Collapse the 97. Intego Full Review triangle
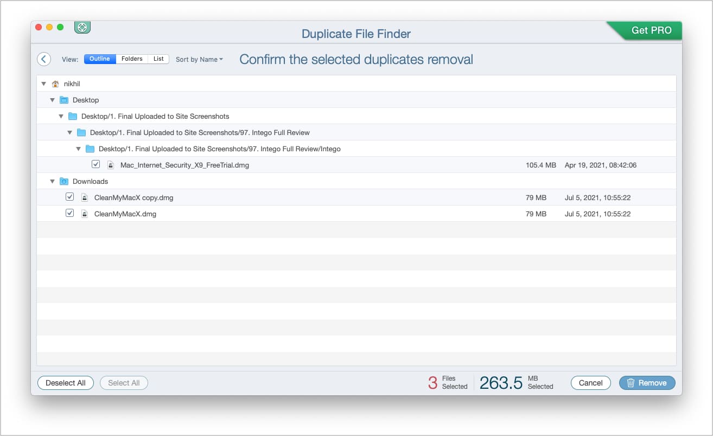The image size is (713, 436). [69, 133]
